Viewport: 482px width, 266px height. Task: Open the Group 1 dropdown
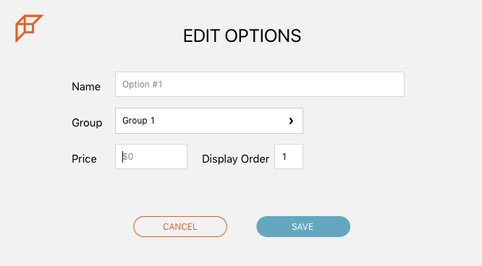209,121
